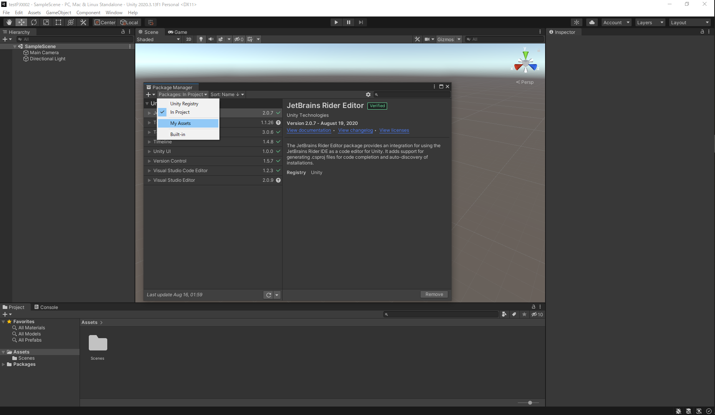
Task: Select Visual Studio Editor package
Action: [x=213, y=180]
